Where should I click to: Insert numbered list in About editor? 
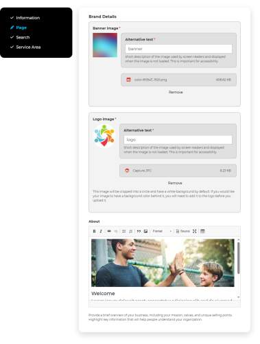[130, 231]
